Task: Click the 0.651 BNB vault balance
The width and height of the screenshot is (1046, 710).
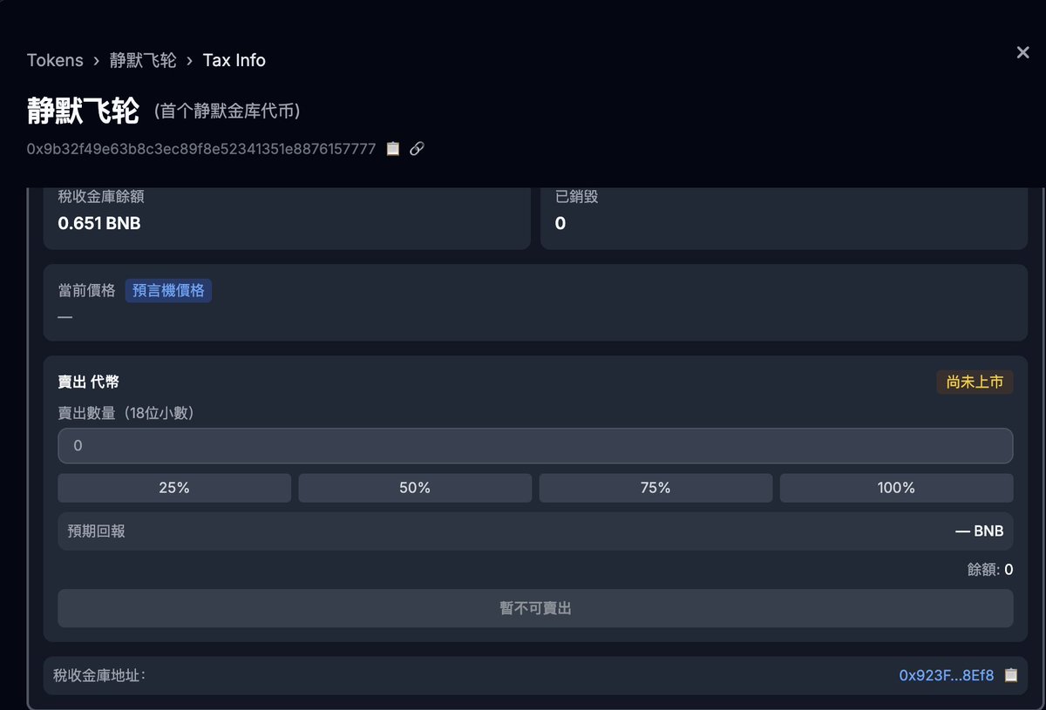Action: coord(99,223)
